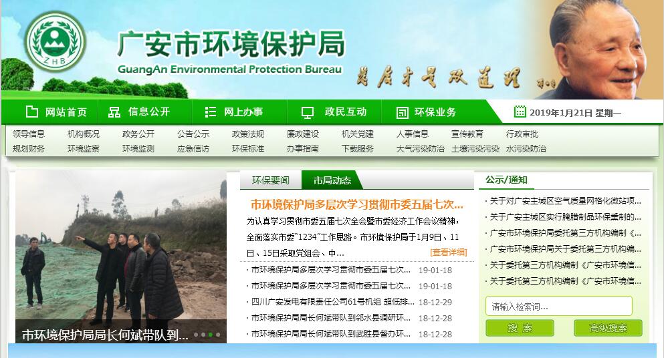Click the home icon beside 网站首页
The height and width of the screenshot is (358, 664).
[x=32, y=112]
